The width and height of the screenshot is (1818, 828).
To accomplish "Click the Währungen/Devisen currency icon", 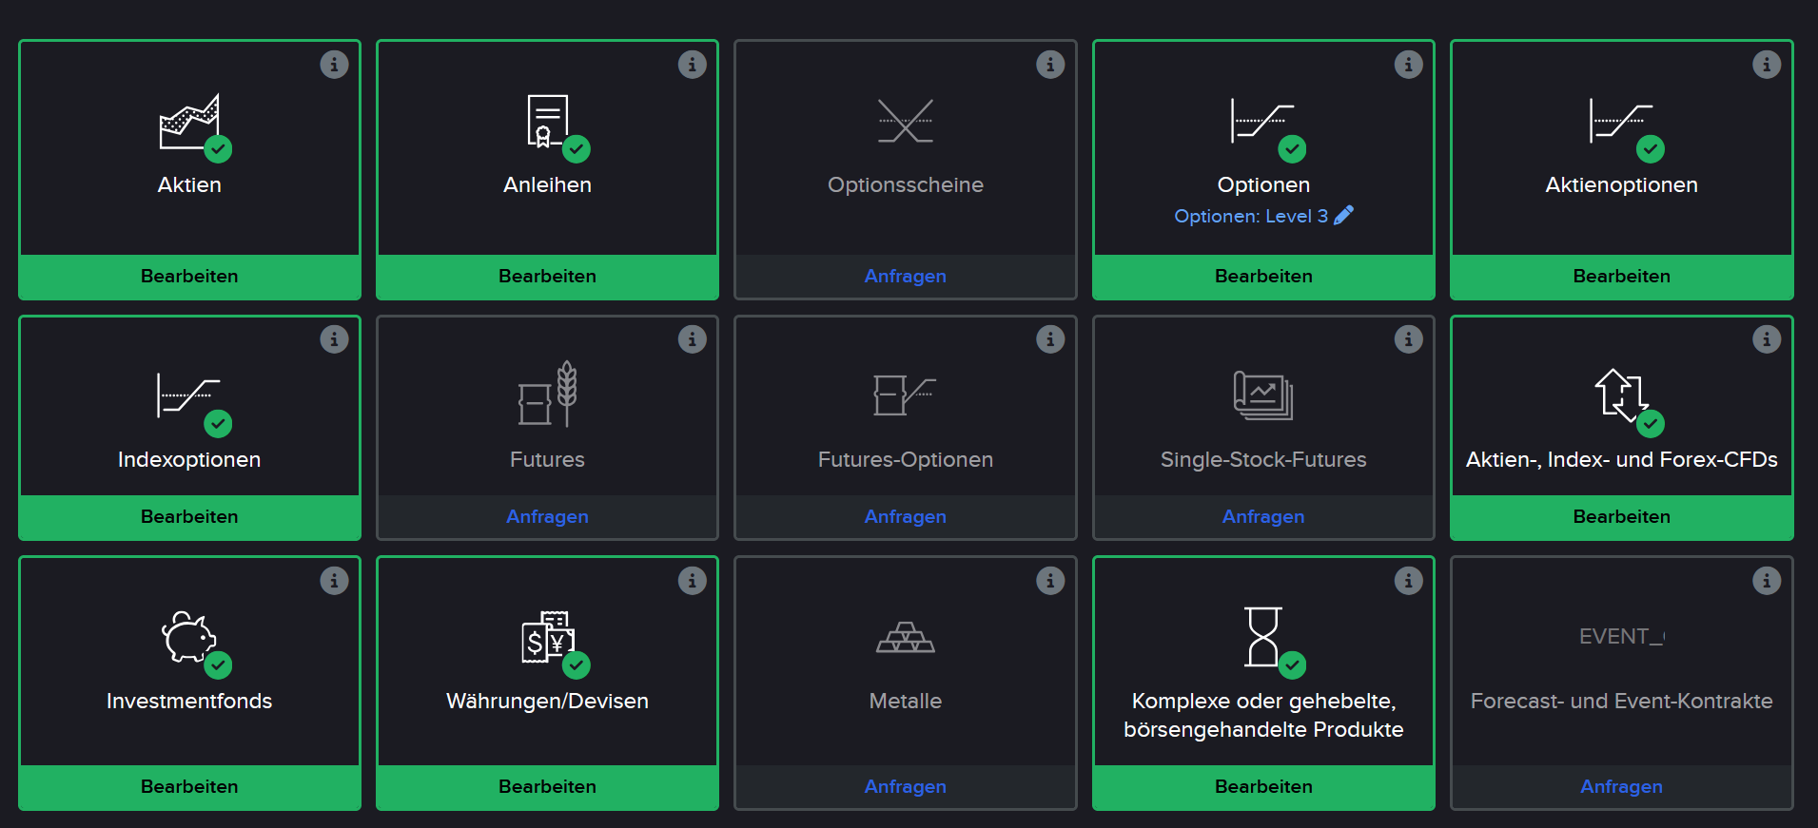I will 548,637.
